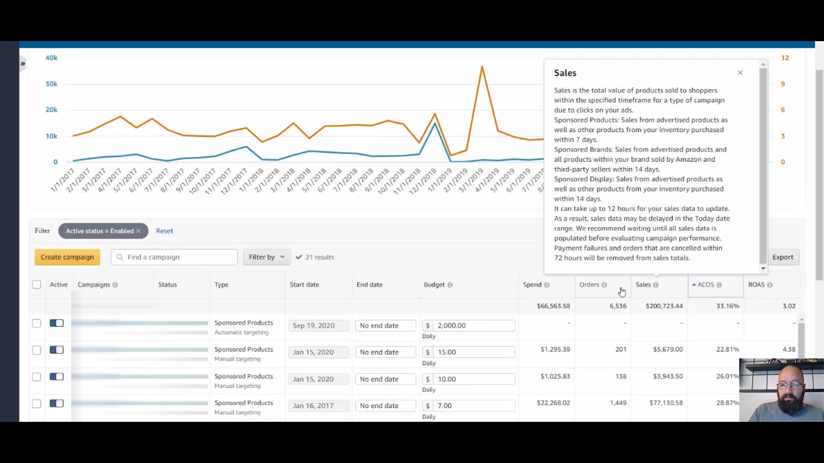This screenshot has width=824, height=463.
Task: Click the green checkmark beside 21 results
Action: (x=299, y=257)
